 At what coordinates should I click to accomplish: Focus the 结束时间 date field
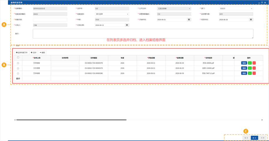point(234,20)
